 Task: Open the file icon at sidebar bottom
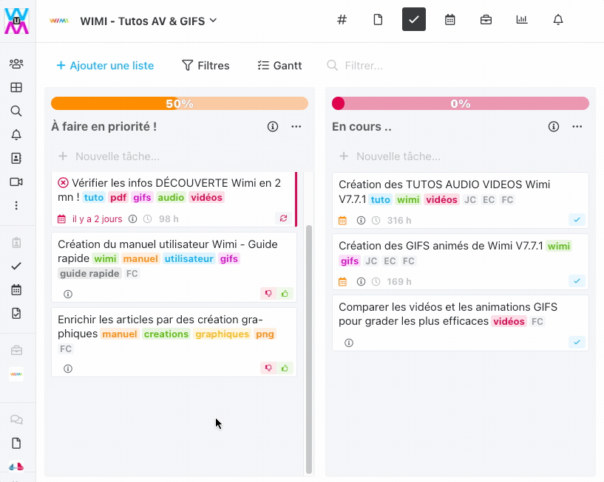point(16,443)
